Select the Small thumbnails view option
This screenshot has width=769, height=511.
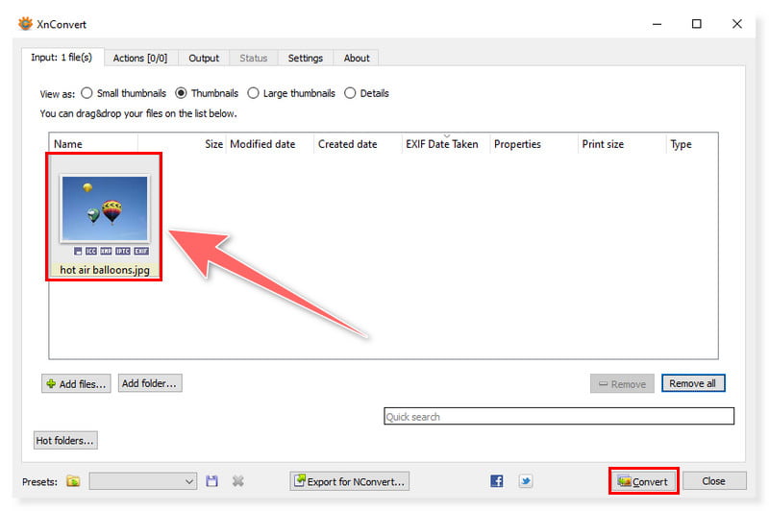[87, 93]
